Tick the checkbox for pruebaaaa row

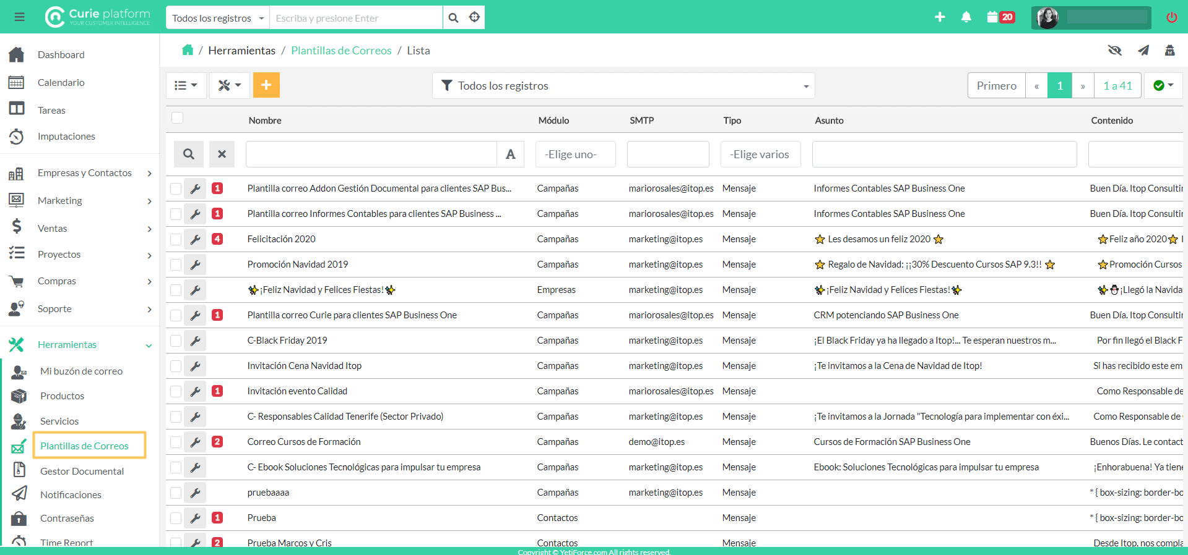pos(176,493)
